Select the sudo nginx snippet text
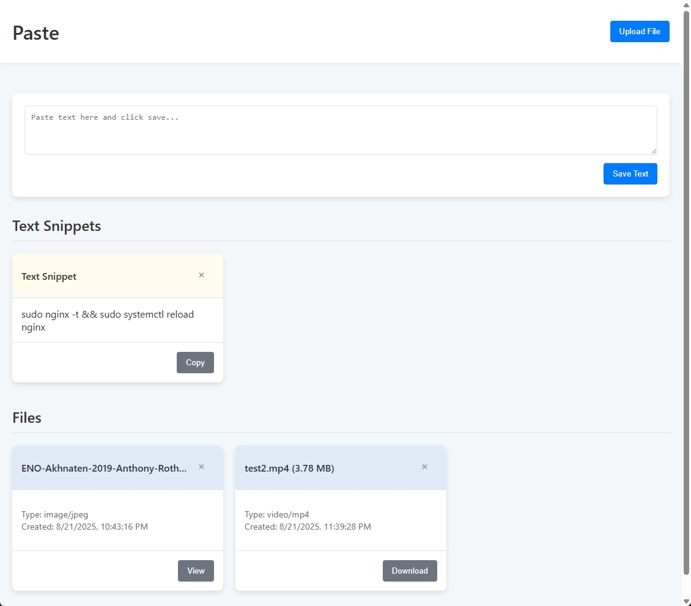This screenshot has width=691, height=606. coord(108,320)
